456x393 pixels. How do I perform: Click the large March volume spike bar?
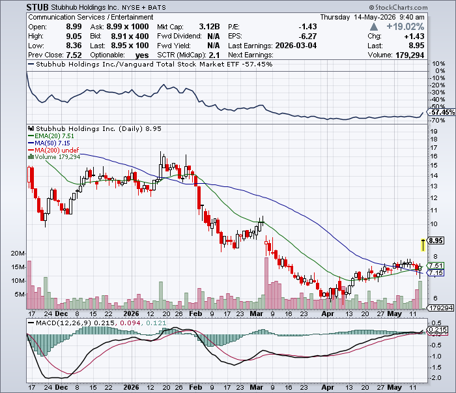click(266, 283)
